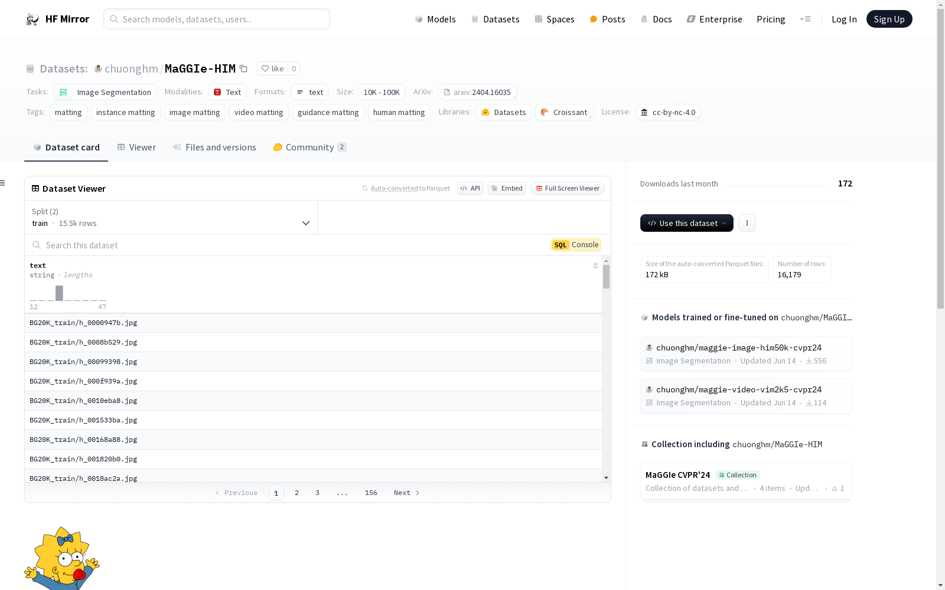
Task: Open the more options kebab menu
Action: [x=747, y=223]
